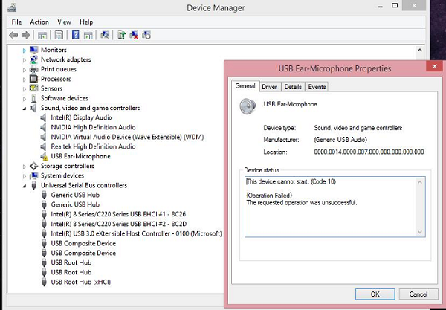Expand the System devices node
This screenshot has height=310, width=446.
pos(25,176)
